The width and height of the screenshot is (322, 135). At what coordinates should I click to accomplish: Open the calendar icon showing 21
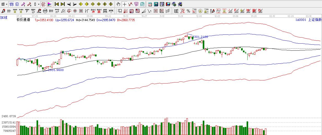pos(150,4)
